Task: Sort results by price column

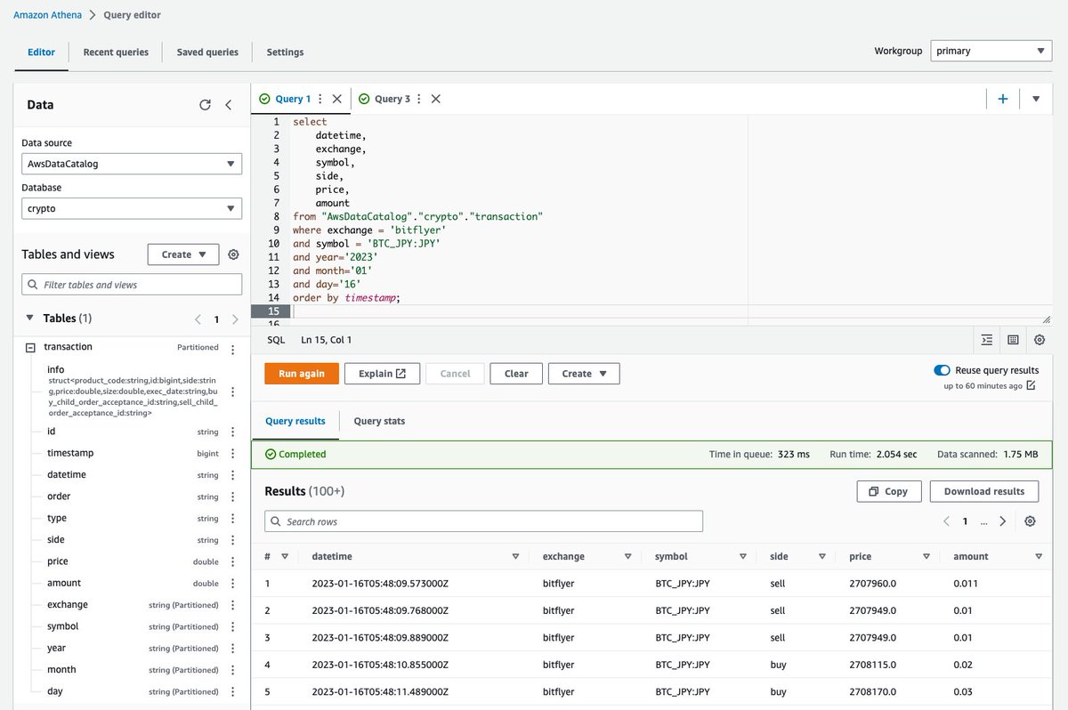Action: coord(926,557)
